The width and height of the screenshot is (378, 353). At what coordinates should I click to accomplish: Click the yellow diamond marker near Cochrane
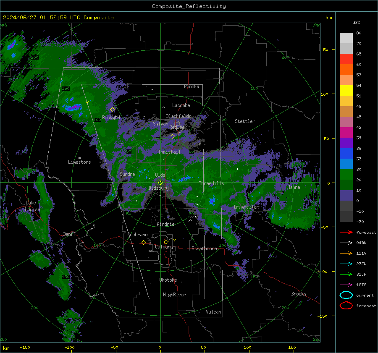pyautogui.click(x=144, y=242)
